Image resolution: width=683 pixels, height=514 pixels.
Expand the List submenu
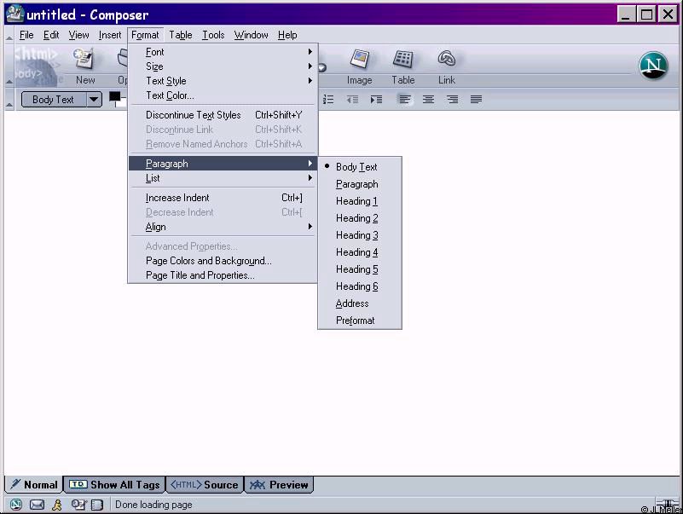point(223,177)
